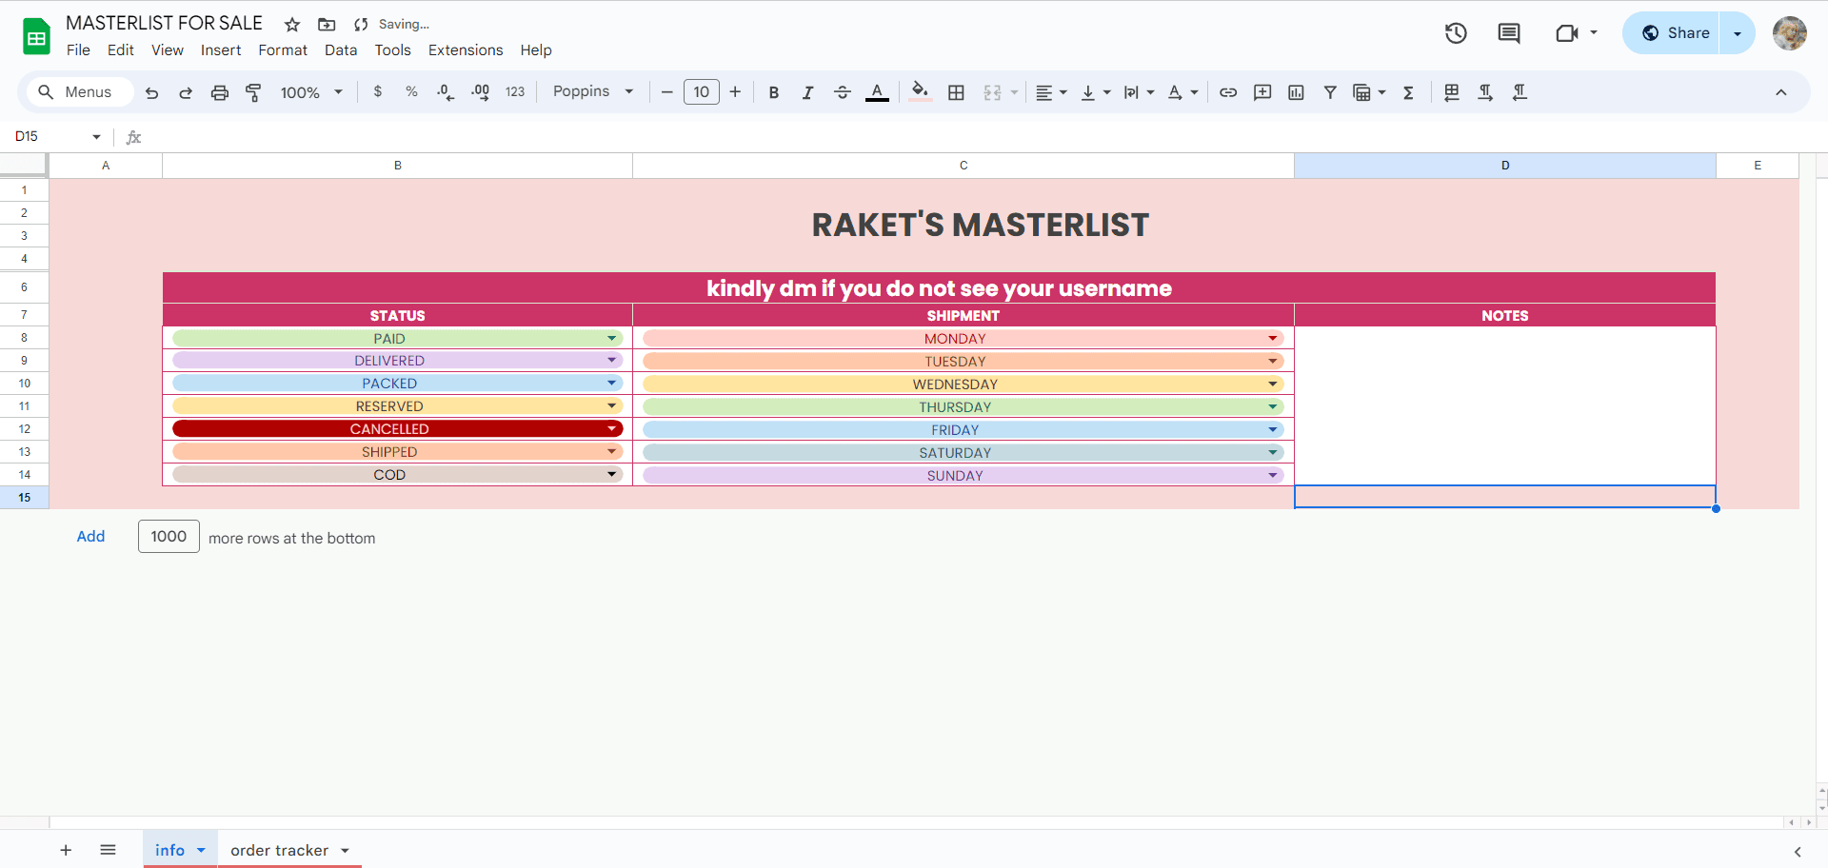Toggle strikethrough formatting
Image resolution: width=1828 pixels, height=868 pixels.
pyautogui.click(x=842, y=92)
